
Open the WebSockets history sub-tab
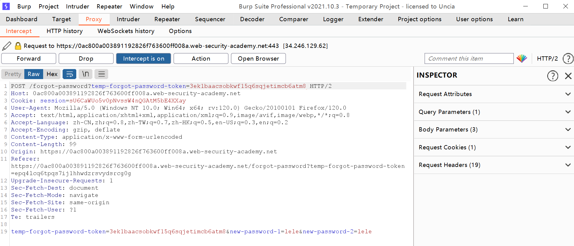coord(126,31)
